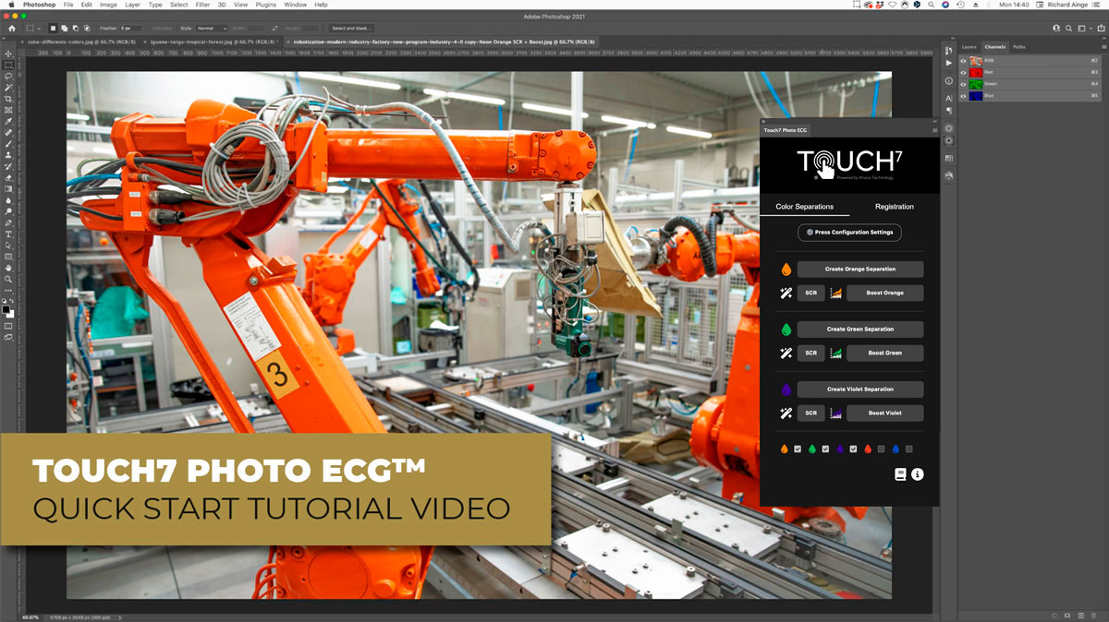Collapse the Touch7 panel with double arrows

tap(934, 121)
